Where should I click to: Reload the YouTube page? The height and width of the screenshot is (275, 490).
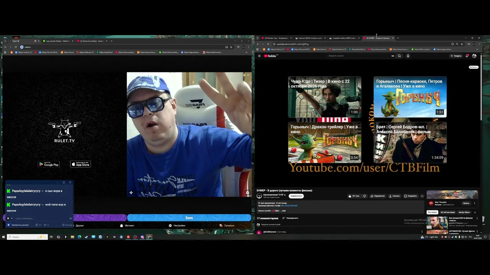click(x=268, y=44)
